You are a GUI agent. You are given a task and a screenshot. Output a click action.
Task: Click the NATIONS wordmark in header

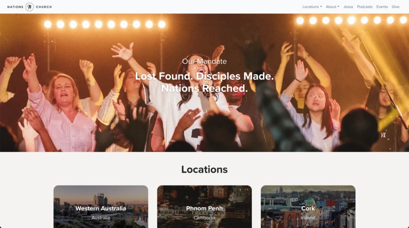click(15, 7)
